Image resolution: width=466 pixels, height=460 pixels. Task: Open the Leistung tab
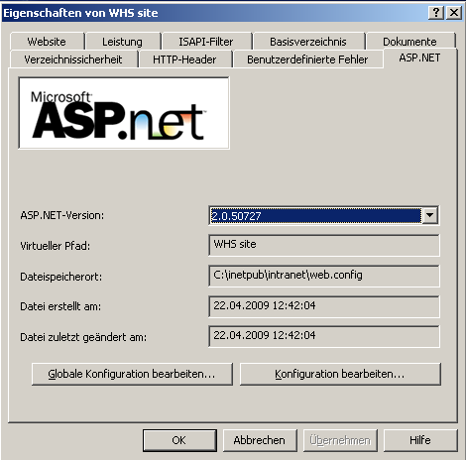[x=123, y=42]
